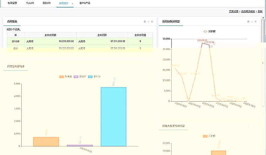Click the 全年合同量 column header
Viewport: 266px width, 155px height.
tap(140, 35)
